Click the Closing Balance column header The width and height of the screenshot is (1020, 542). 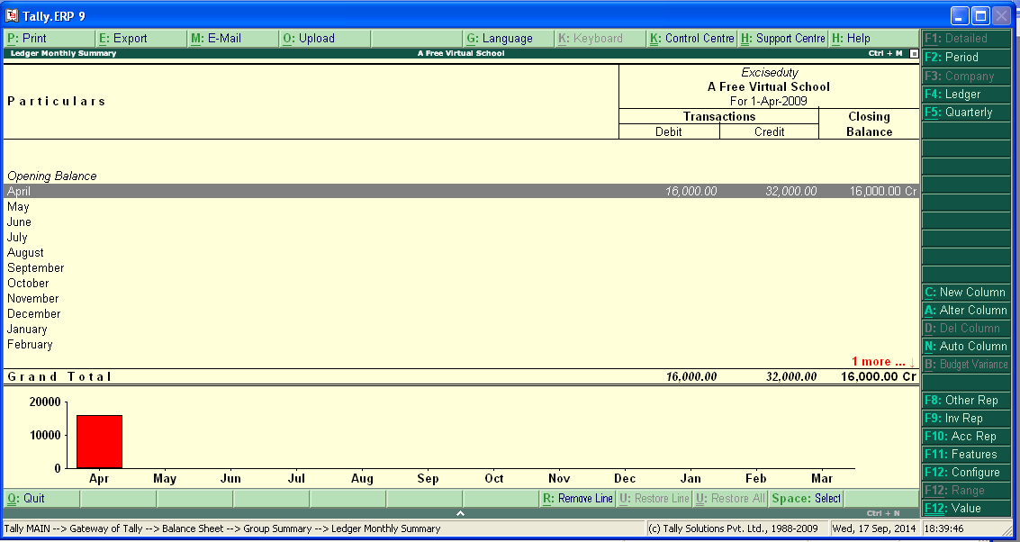(x=869, y=124)
